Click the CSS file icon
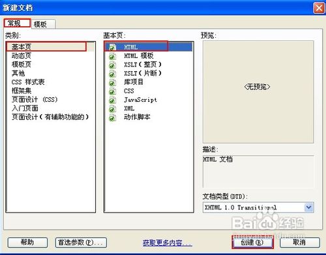The width and height of the screenshot is (326, 255). 112,91
